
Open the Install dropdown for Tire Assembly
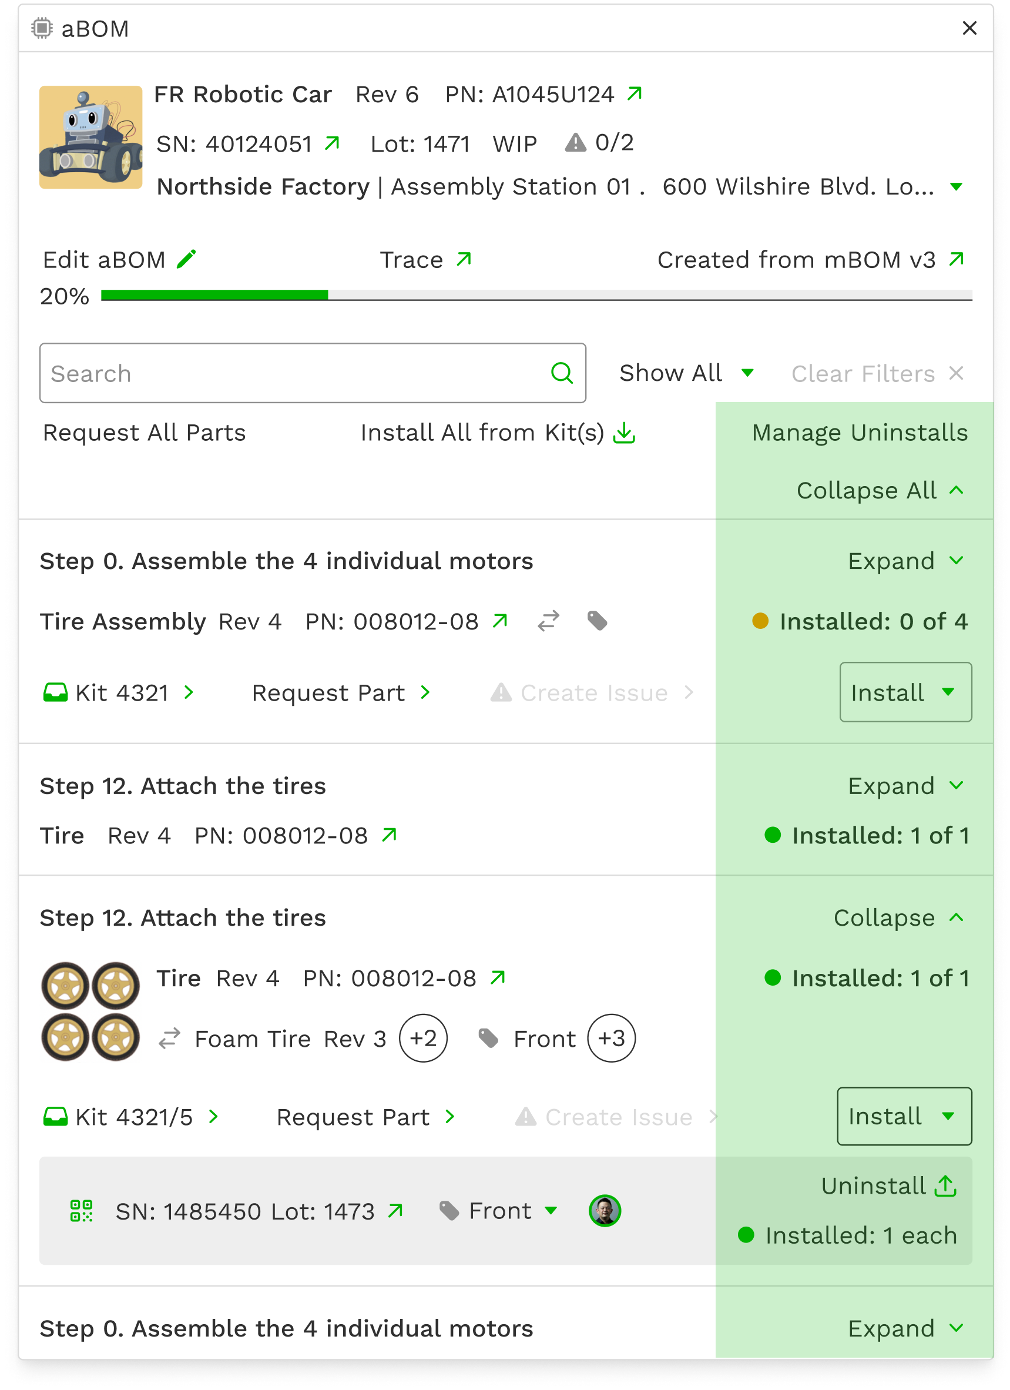(x=906, y=692)
